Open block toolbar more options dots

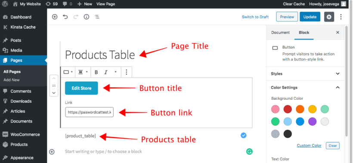click(126, 72)
